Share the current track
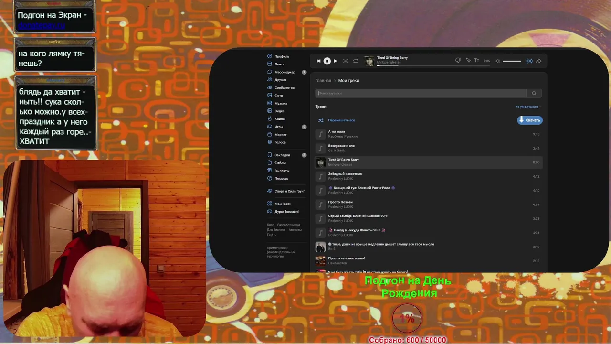Image resolution: width=611 pixels, height=344 pixels. 539,61
